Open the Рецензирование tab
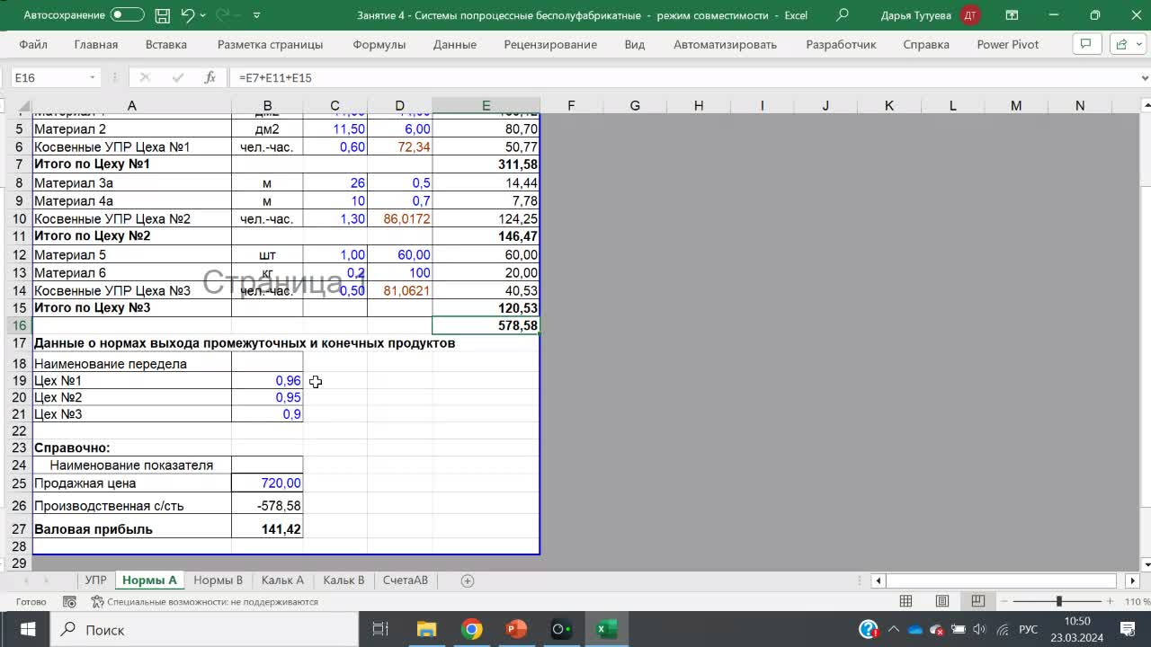 tap(550, 44)
